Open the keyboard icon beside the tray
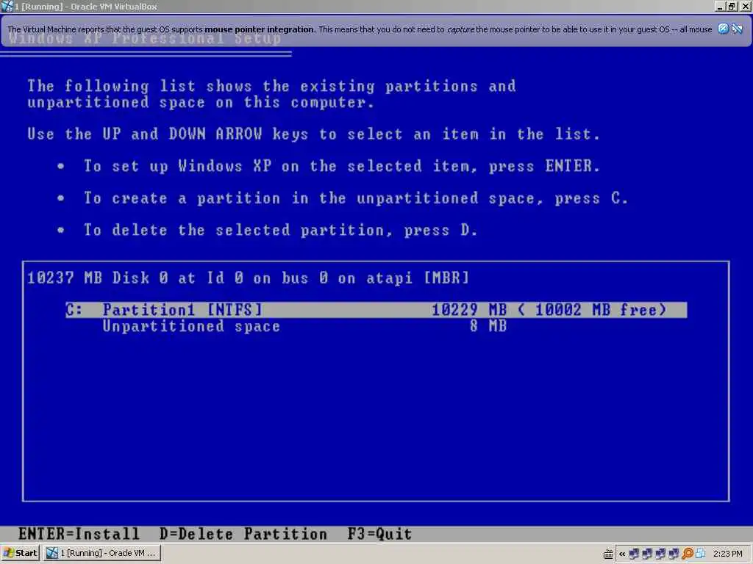The height and width of the screenshot is (564, 753). pyautogui.click(x=608, y=554)
